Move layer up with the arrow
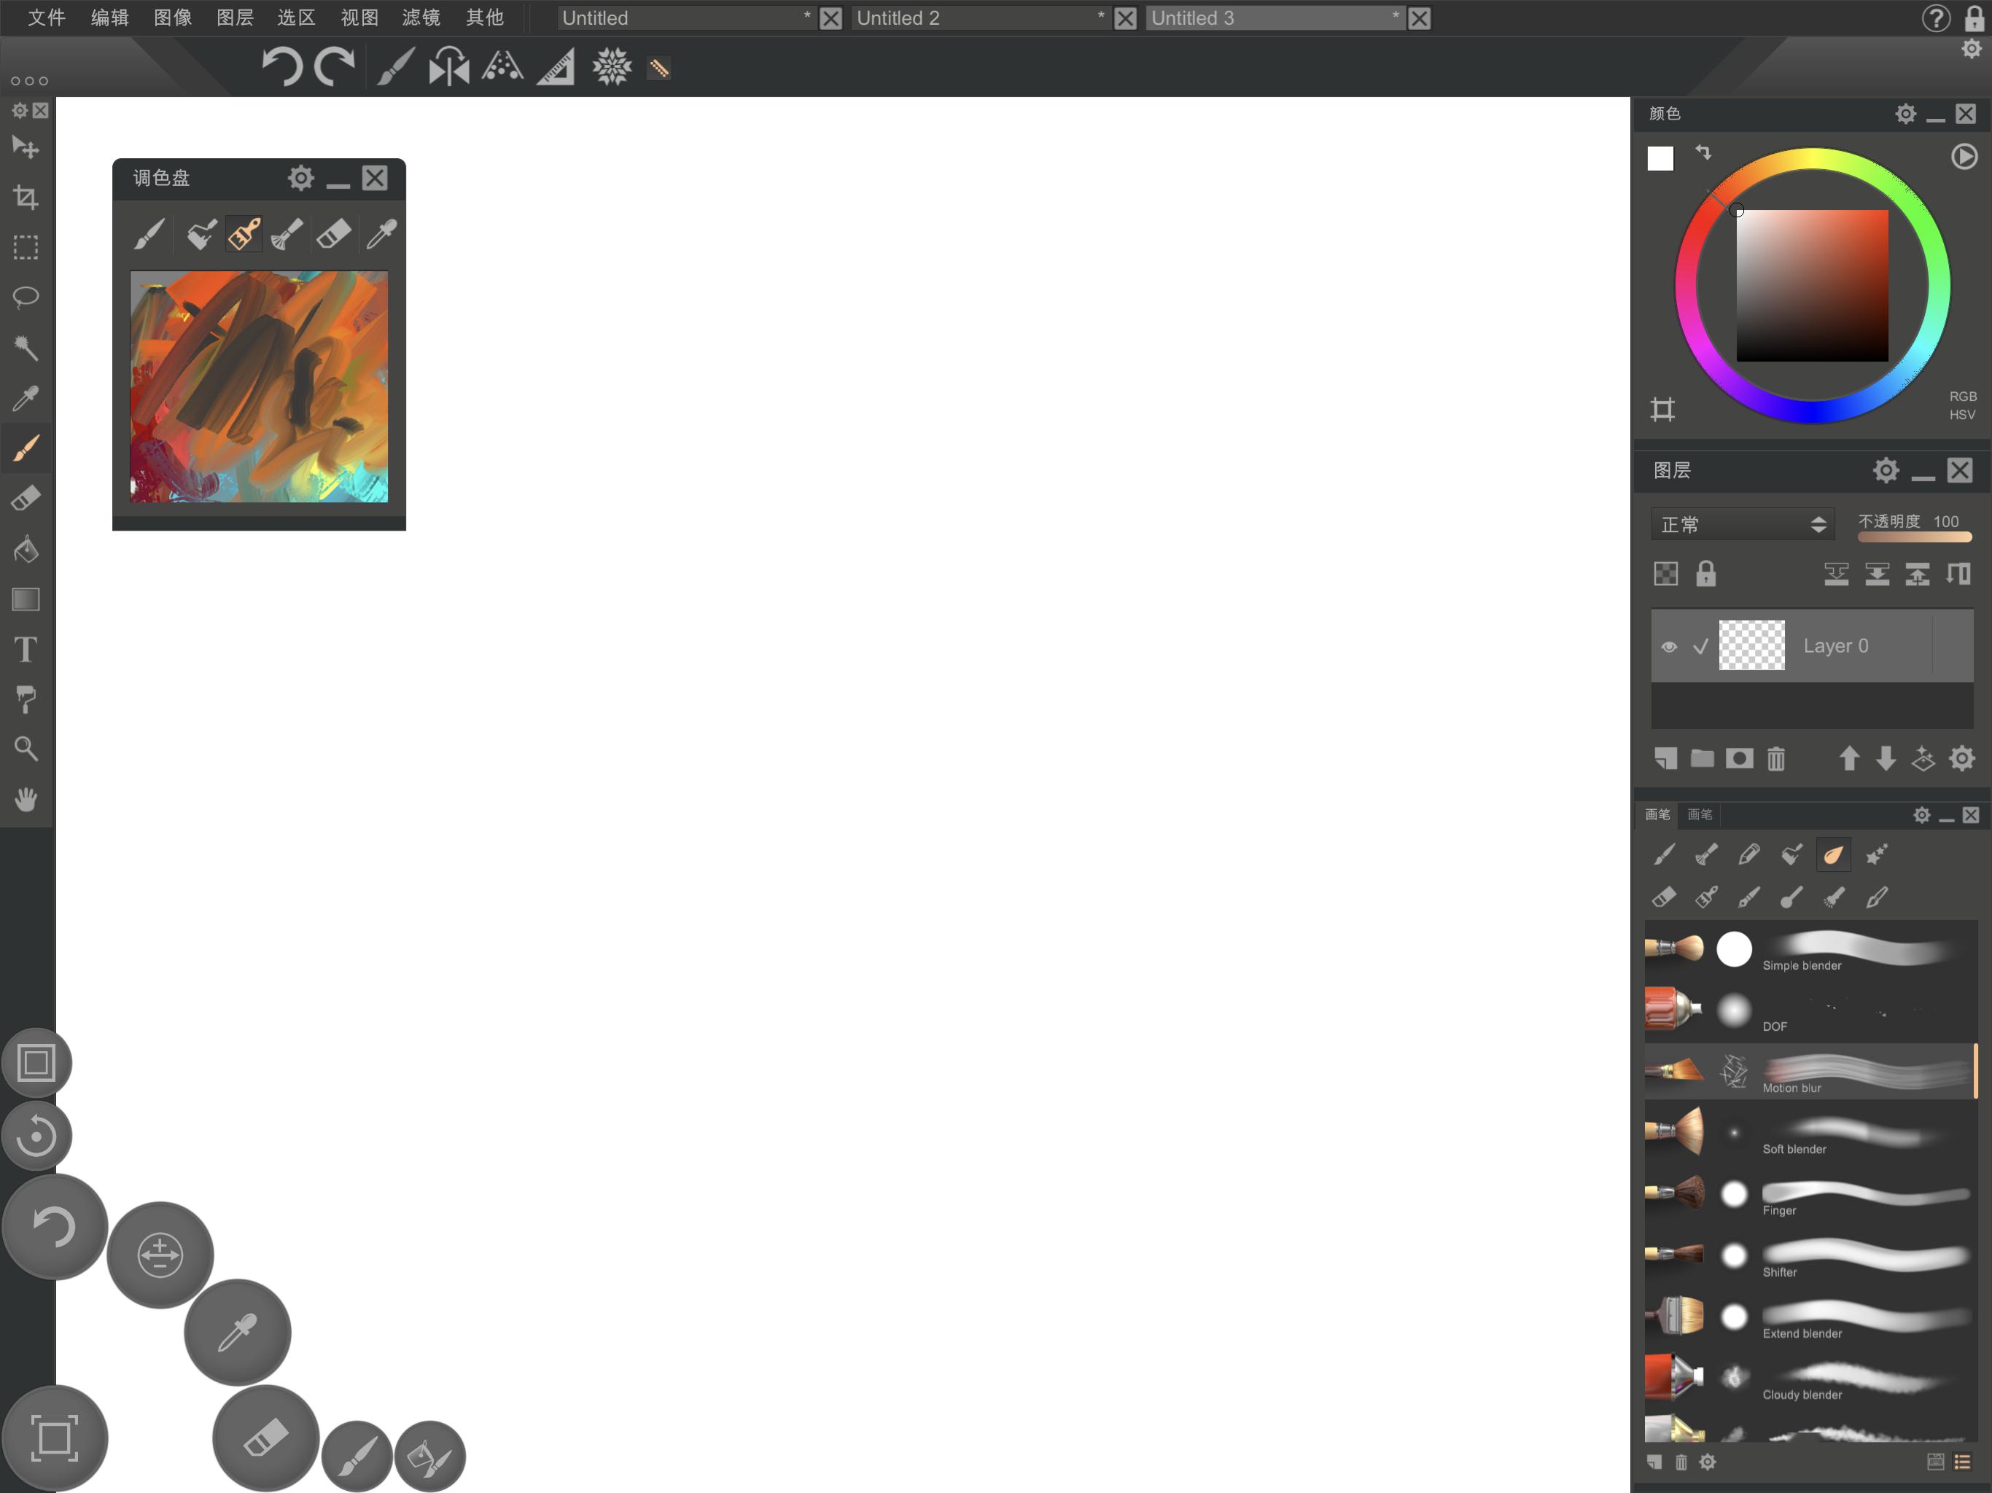The width and height of the screenshot is (1992, 1493). [1849, 758]
